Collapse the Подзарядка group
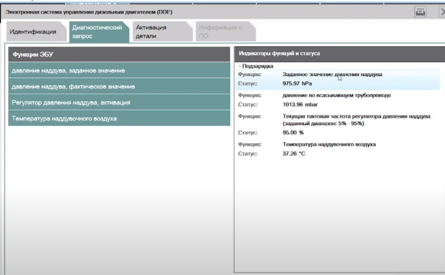The image size is (445, 275). point(256,66)
